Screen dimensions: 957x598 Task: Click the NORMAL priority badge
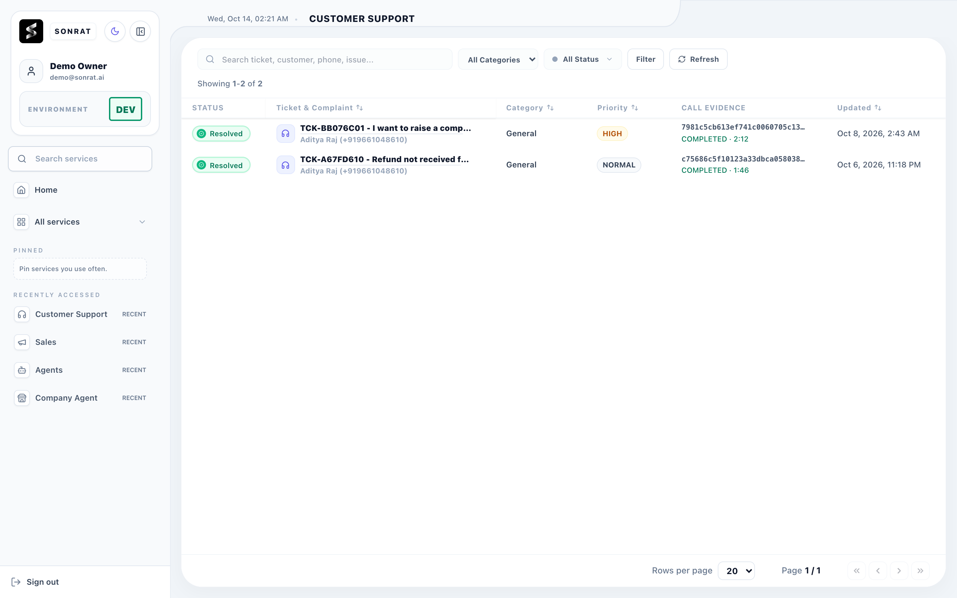(x=619, y=165)
